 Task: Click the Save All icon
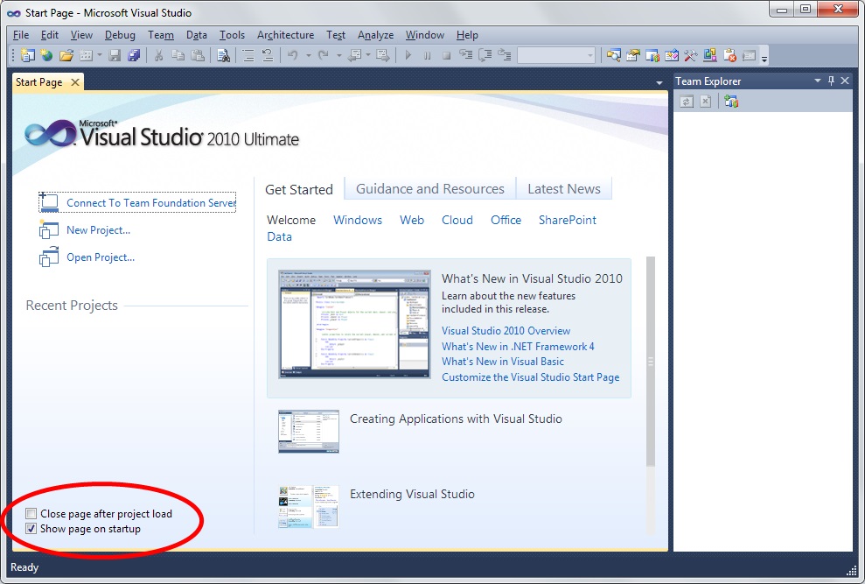pos(134,55)
